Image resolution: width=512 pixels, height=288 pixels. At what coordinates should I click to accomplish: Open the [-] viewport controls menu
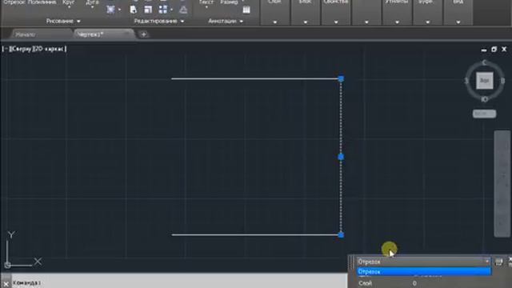[x=5, y=49]
